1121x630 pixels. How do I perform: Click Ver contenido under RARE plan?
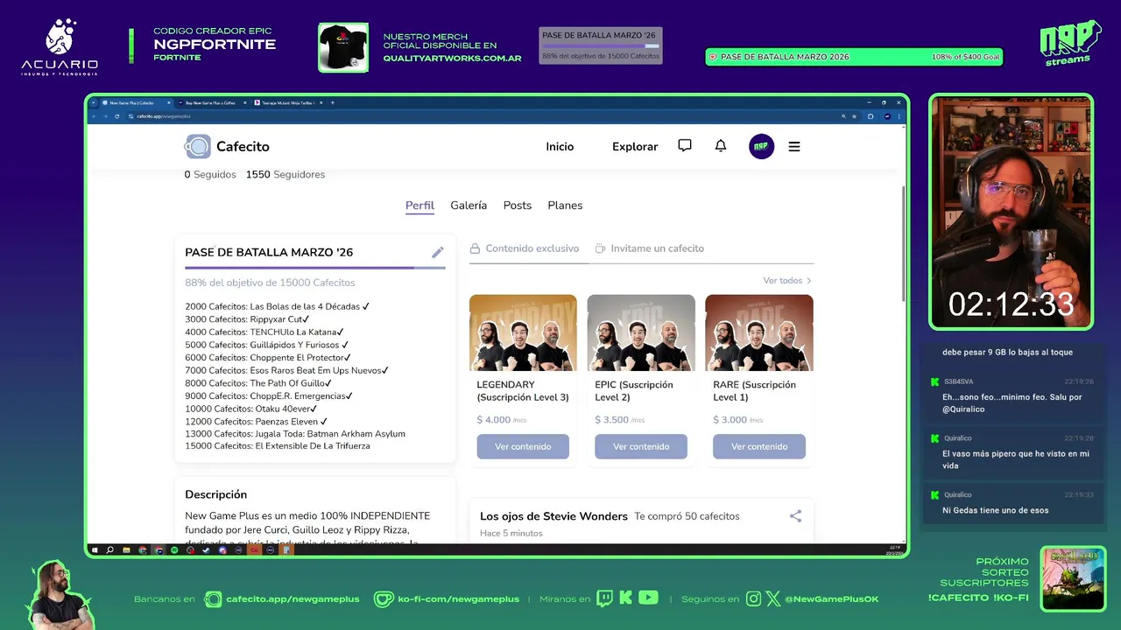(x=759, y=446)
